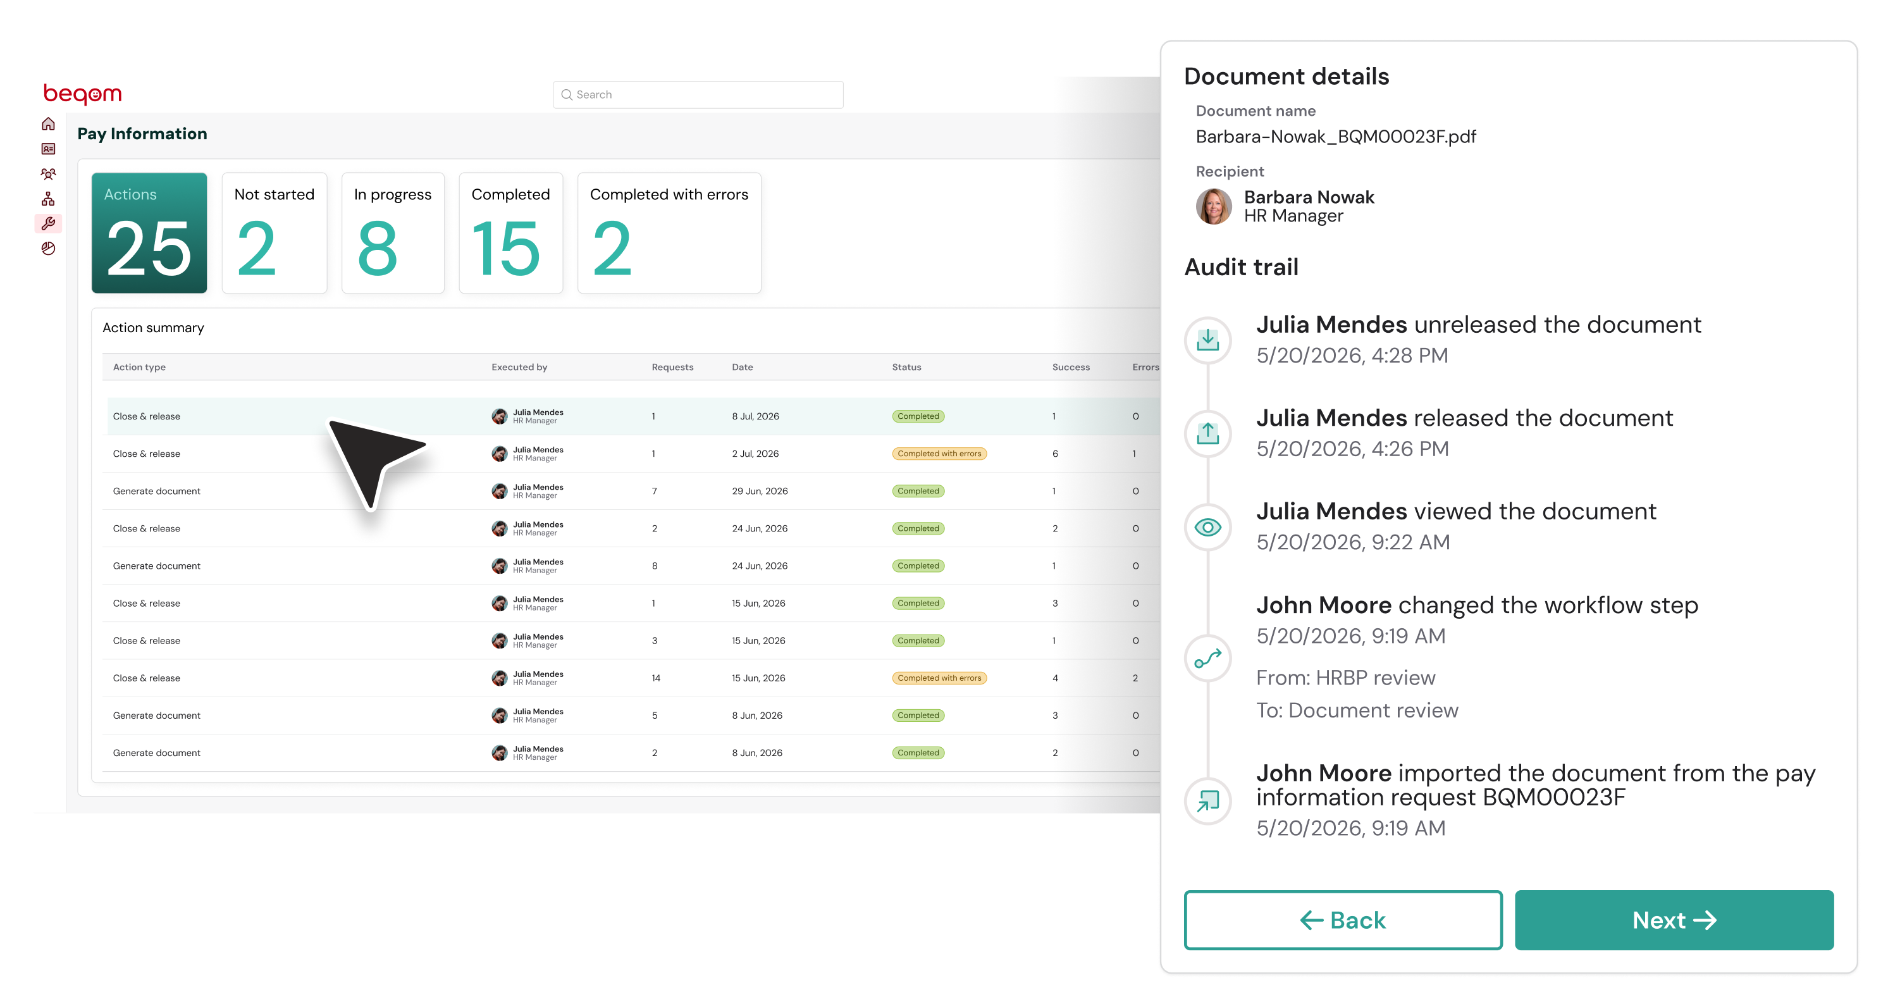This screenshot has height=992, width=1888.
Task: Sort by Action type column header
Action: tap(139, 368)
